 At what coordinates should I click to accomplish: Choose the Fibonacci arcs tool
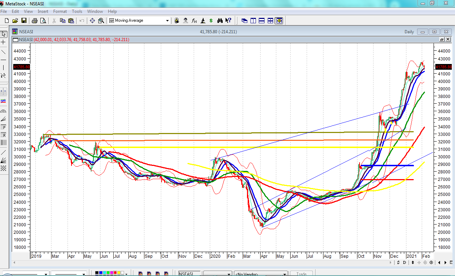4,112
